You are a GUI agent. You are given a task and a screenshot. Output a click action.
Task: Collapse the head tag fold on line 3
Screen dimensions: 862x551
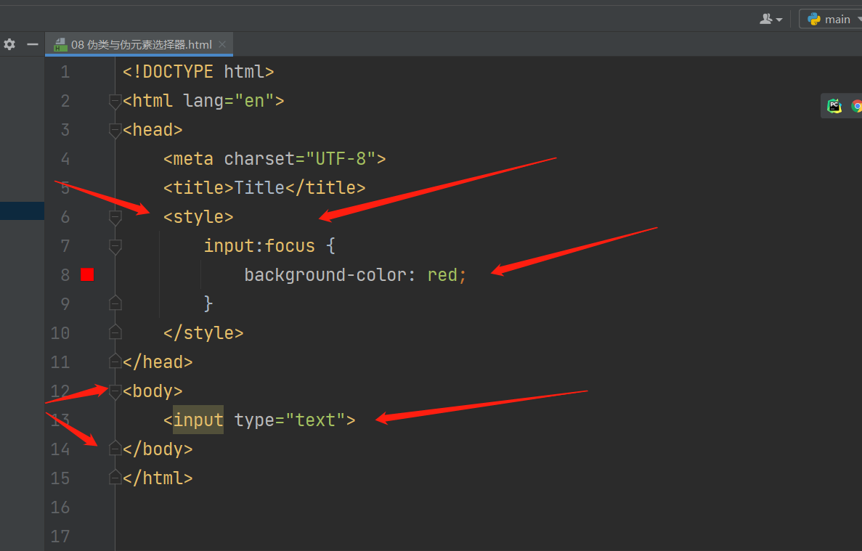(x=115, y=130)
